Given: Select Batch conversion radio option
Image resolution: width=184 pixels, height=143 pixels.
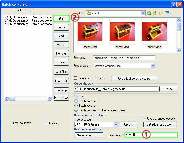Looking at the screenshot, I should point(76,101).
